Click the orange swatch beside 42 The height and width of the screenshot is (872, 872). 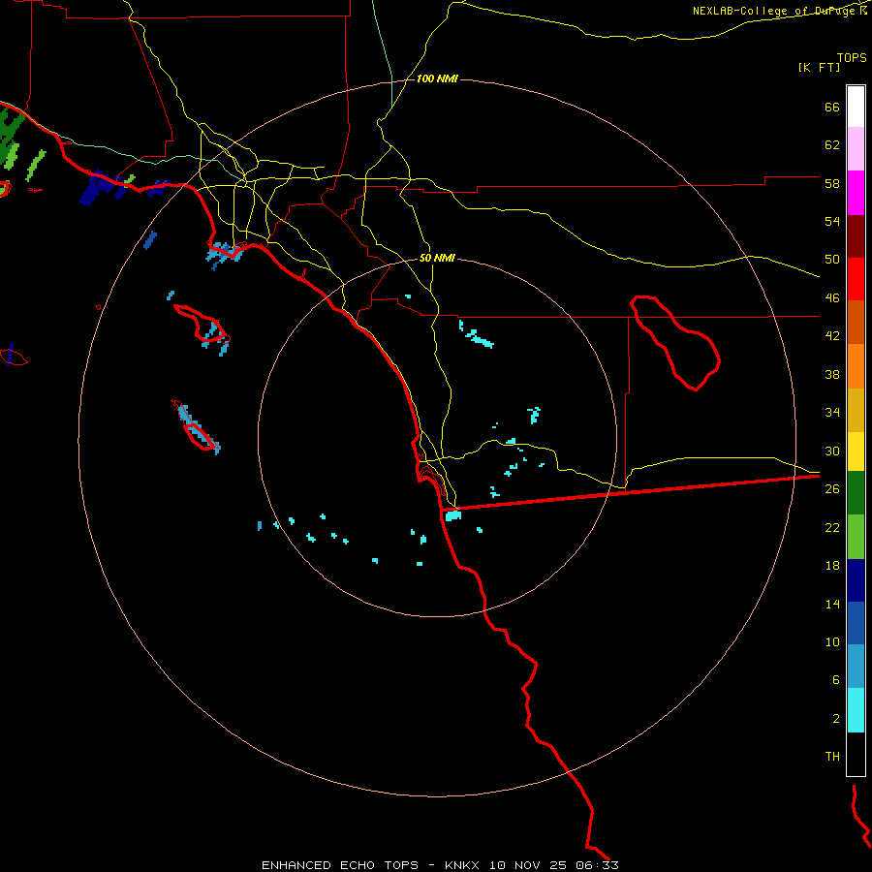point(856,366)
